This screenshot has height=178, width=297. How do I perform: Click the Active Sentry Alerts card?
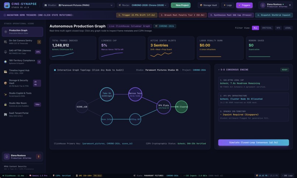coord(171,48)
